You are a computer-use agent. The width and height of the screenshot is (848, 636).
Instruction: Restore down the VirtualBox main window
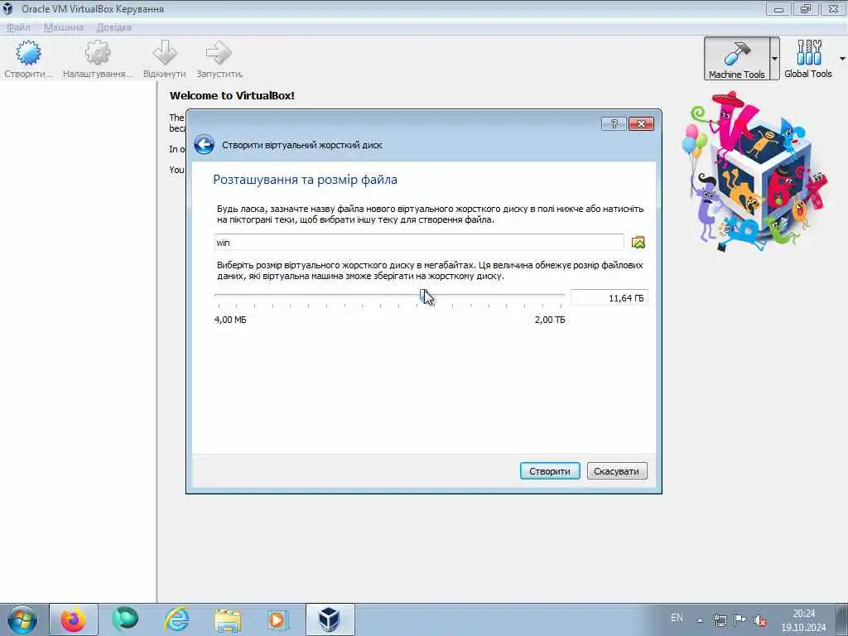806,8
